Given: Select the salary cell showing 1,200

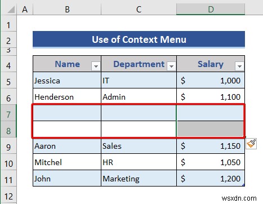Looking at the screenshot, I should tap(211, 179).
